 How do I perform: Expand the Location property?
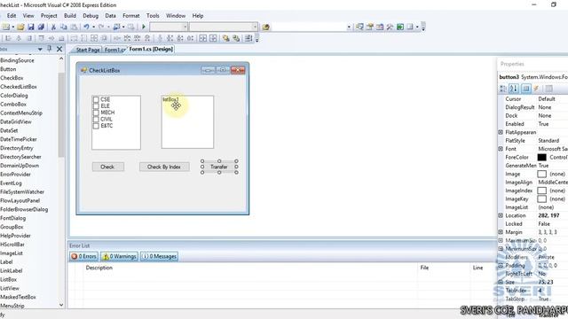click(501, 215)
